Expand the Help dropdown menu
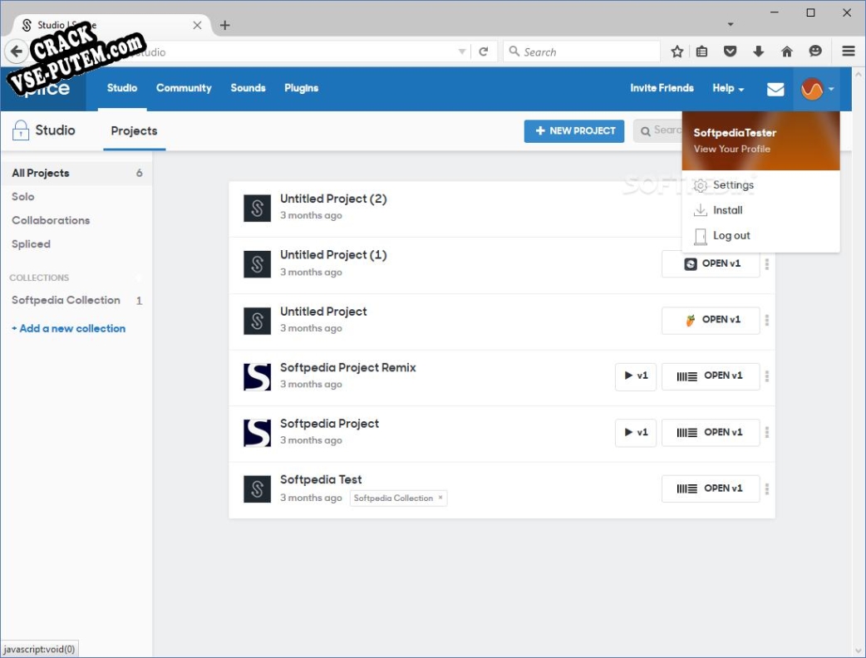Screen dimensions: 866x658 (727, 88)
